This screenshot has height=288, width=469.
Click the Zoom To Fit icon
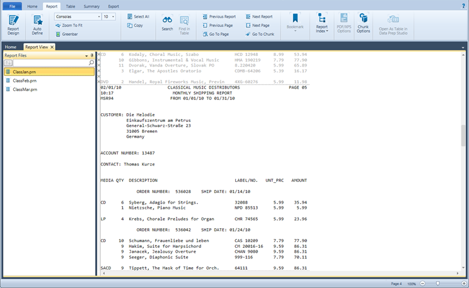click(58, 25)
